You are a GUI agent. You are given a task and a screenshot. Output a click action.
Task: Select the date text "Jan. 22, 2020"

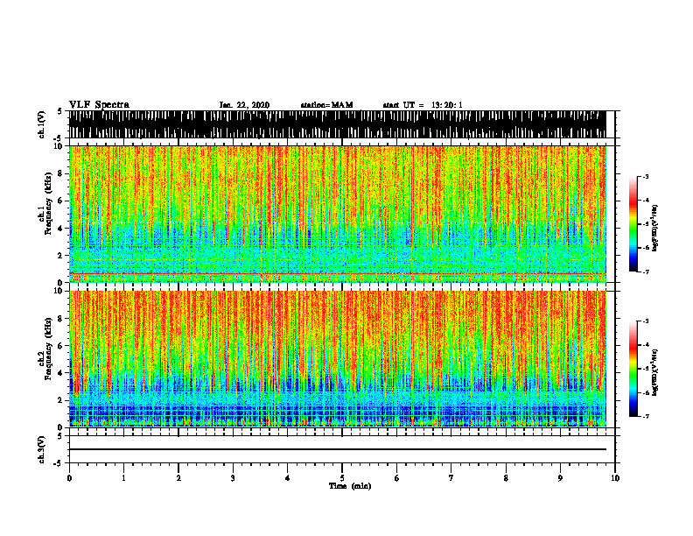pyautogui.click(x=244, y=105)
